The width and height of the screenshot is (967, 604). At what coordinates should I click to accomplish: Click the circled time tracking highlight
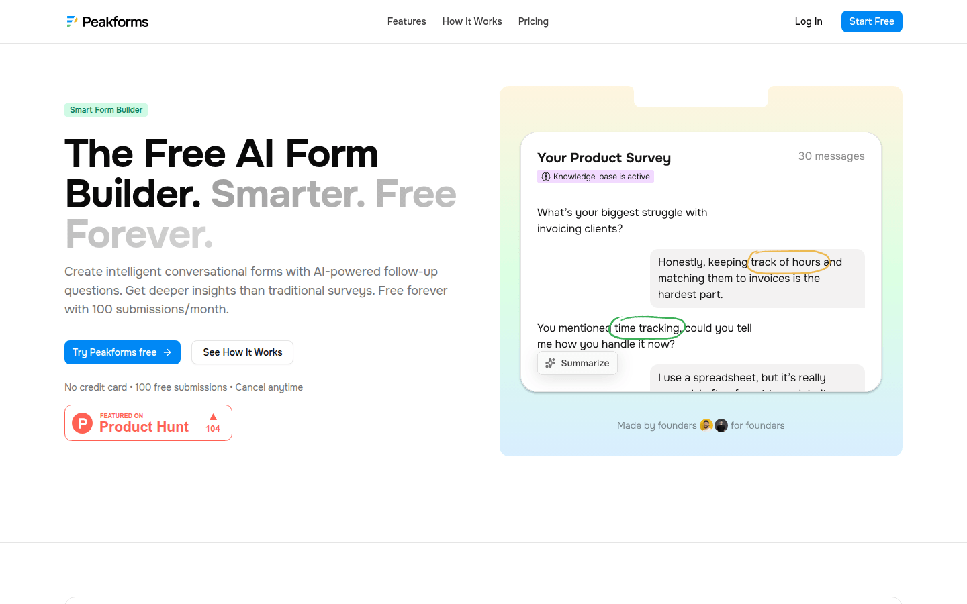click(647, 328)
